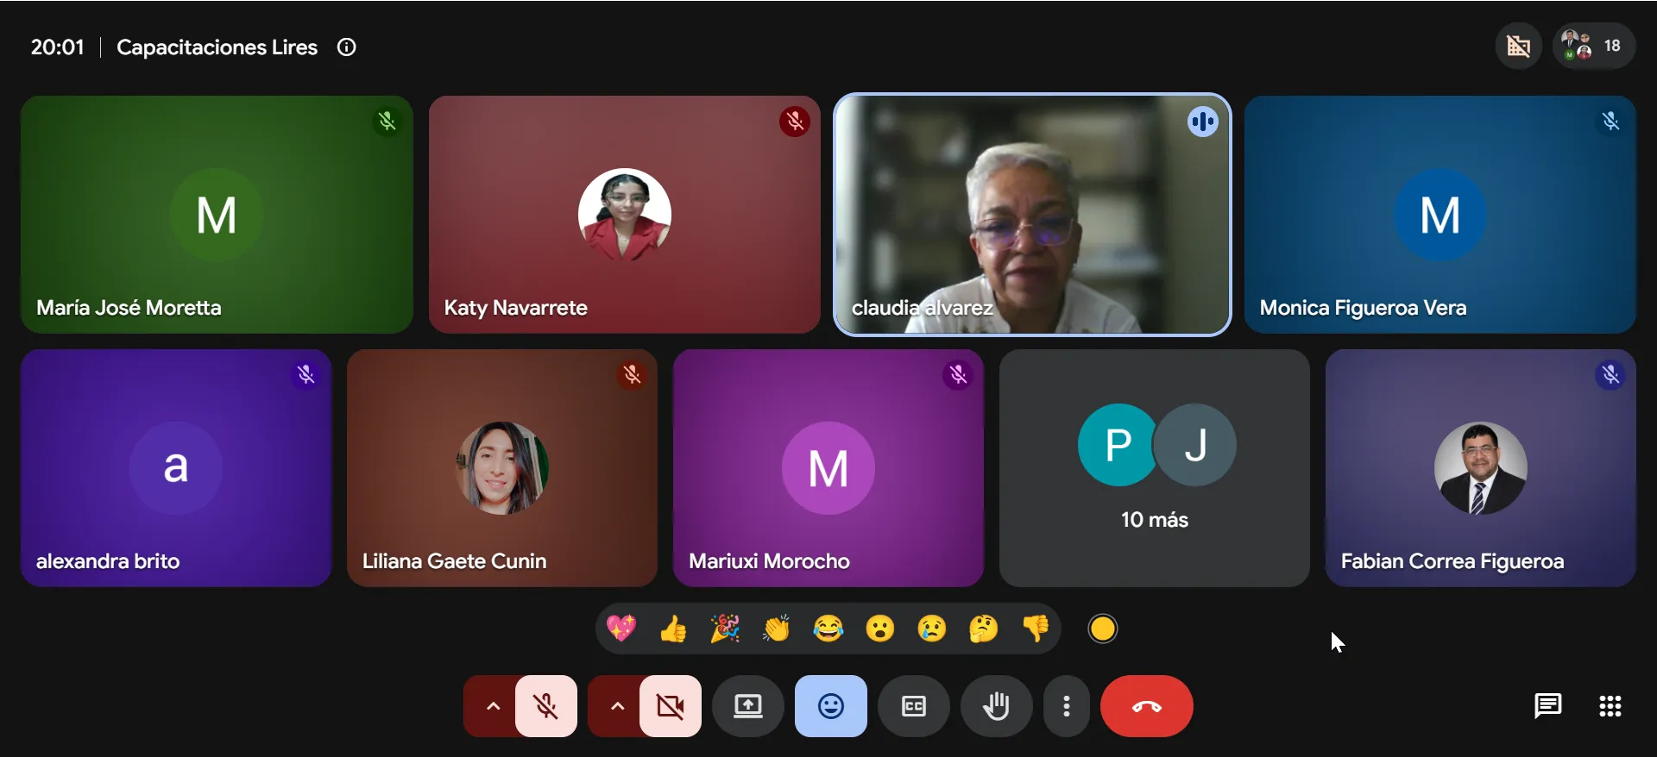Show the 10 más participants tile
The image size is (1657, 757).
point(1155,468)
